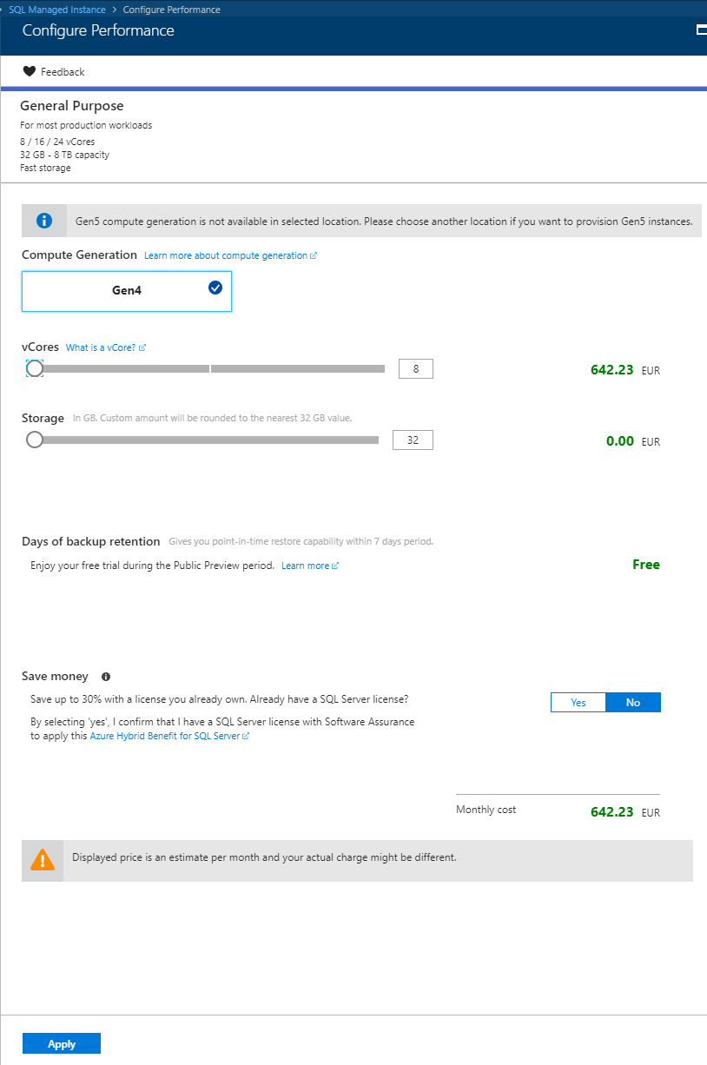Click the vCores value input box
707x1065 pixels.
tap(415, 369)
